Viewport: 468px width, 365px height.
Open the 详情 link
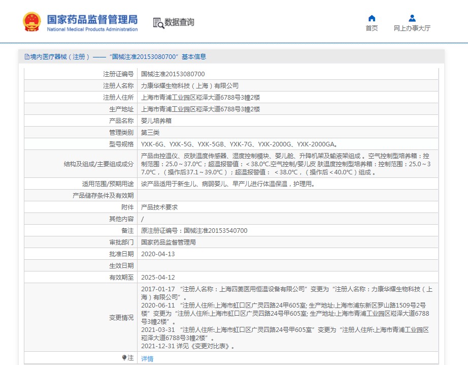tap(147, 358)
